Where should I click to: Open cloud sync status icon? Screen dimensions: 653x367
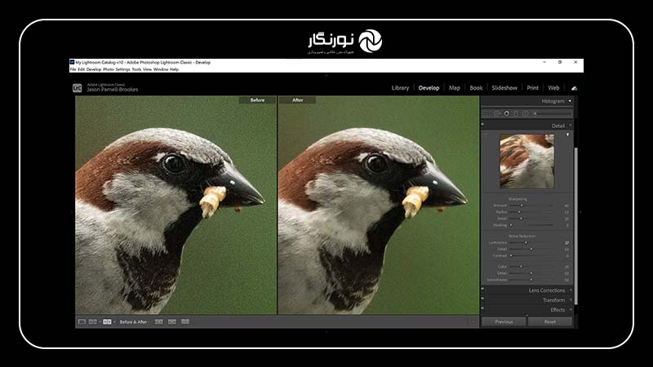(575, 88)
